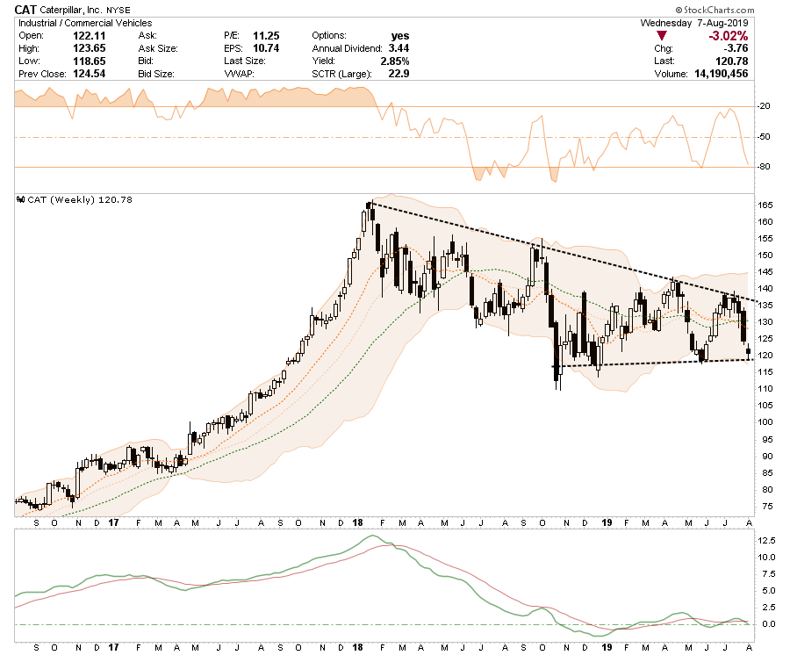Click the Annual Dividend value 3.44
Image resolution: width=790 pixels, height=655 pixels.
[x=399, y=48]
